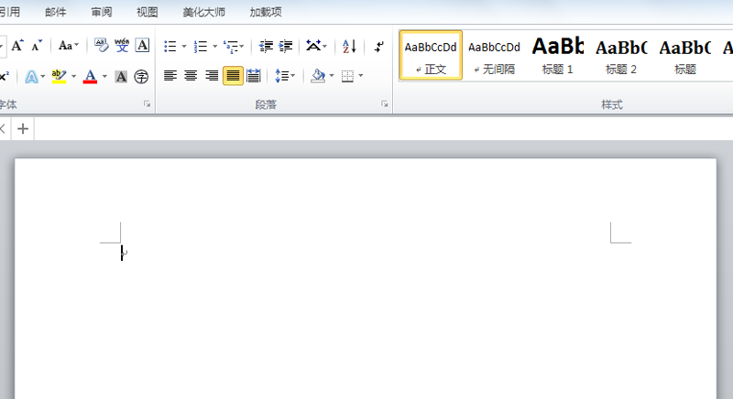
Task: Align text to the right
Action: point(212,76)
